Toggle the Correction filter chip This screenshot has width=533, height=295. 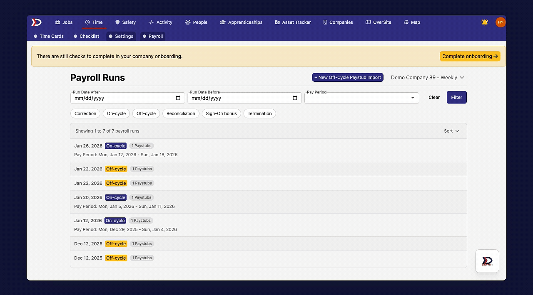(85, 113)
